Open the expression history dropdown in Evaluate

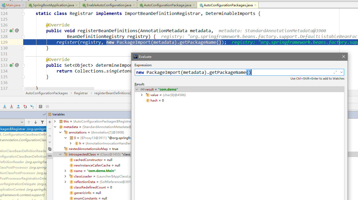[x=341, y=72]
